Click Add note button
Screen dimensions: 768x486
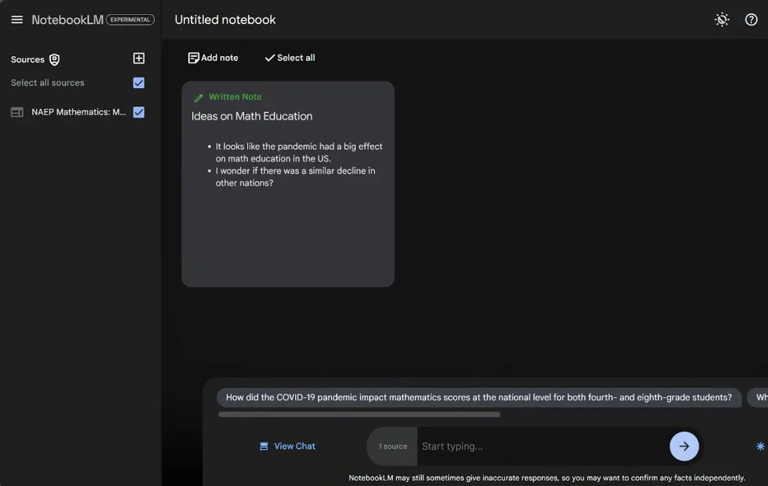tap(212, 58)
